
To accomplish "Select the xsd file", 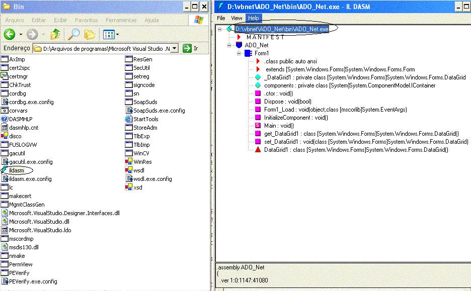I will [134, 187].
